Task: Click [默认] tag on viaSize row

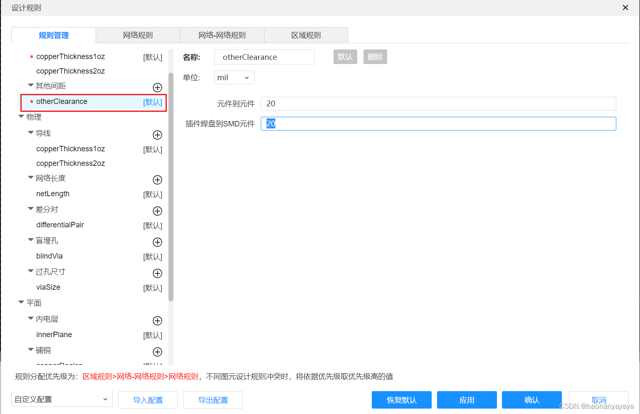Action: pos(153,288)
